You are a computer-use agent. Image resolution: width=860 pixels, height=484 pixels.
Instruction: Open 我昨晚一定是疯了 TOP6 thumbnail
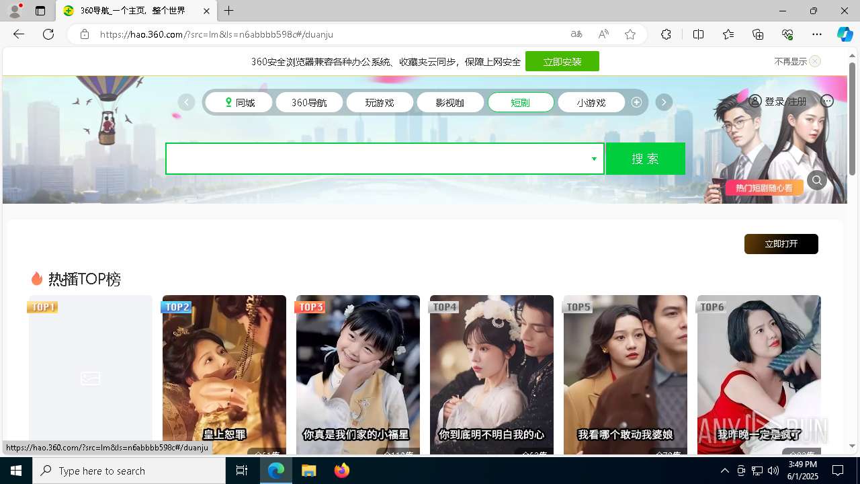click(x=759, y=375)
